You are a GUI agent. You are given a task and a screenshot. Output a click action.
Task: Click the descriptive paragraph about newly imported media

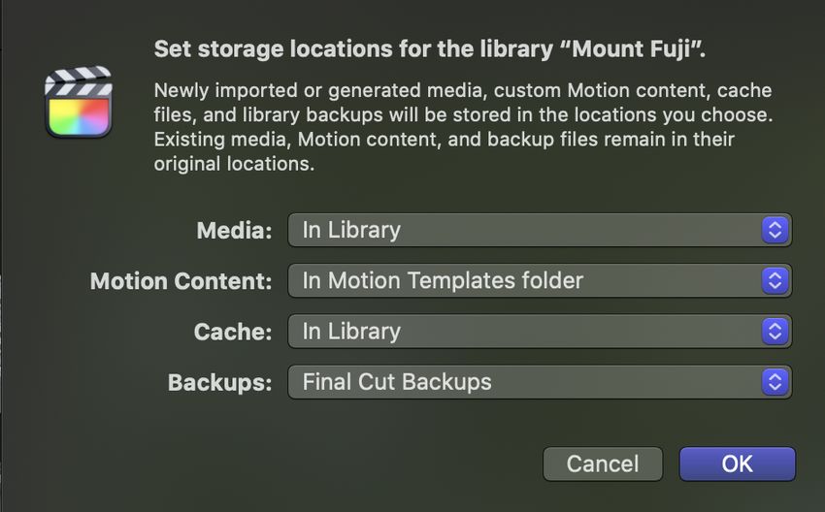pos(463,127)
